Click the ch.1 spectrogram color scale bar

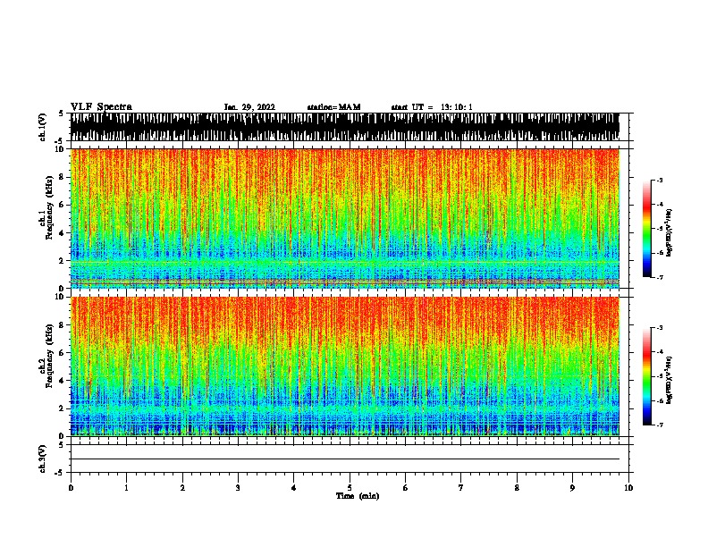tap(646, 229)
